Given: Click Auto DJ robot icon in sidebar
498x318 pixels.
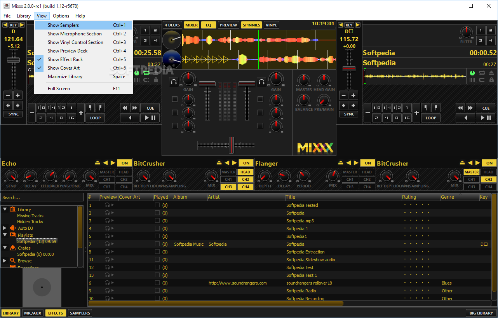Looking at the screenshot, I should click(12, 228).
